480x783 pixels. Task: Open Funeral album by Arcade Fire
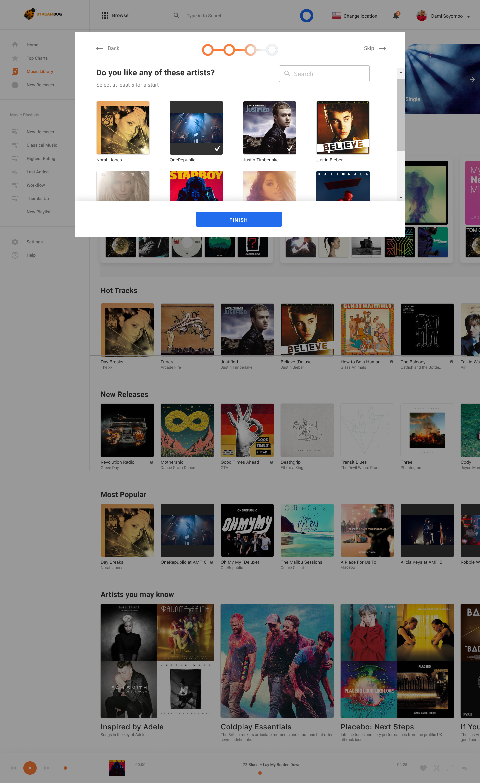[187, 330]
